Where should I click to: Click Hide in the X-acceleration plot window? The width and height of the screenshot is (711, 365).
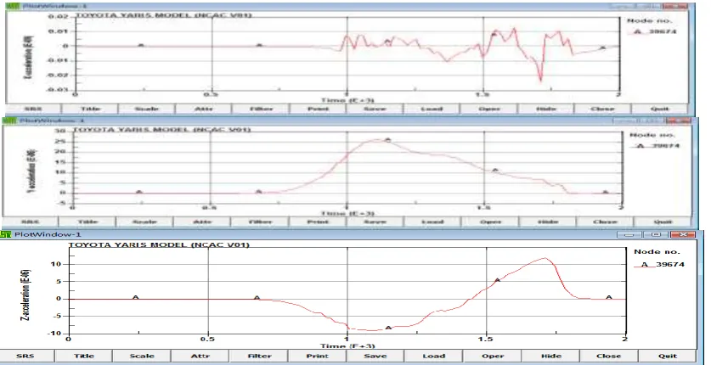coord(545,109)
